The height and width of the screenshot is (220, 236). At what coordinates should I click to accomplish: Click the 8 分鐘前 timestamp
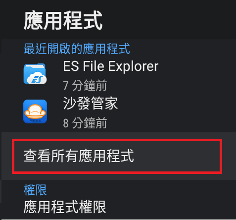click(x=85, y=123)
